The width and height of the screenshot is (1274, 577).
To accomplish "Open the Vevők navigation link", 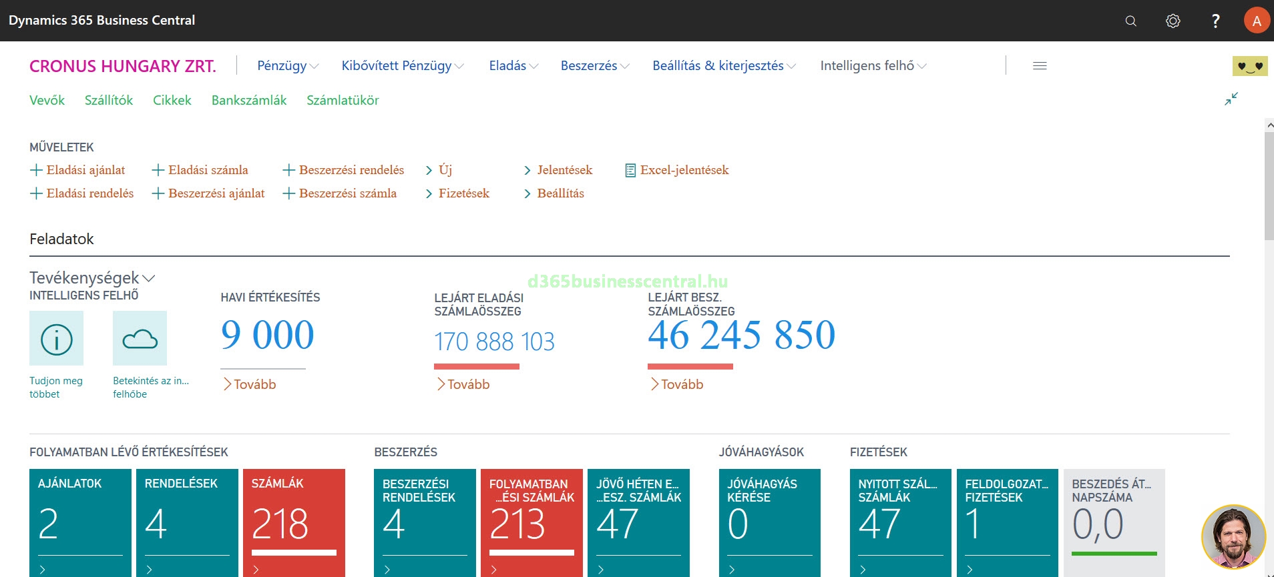I will point(47,100).
